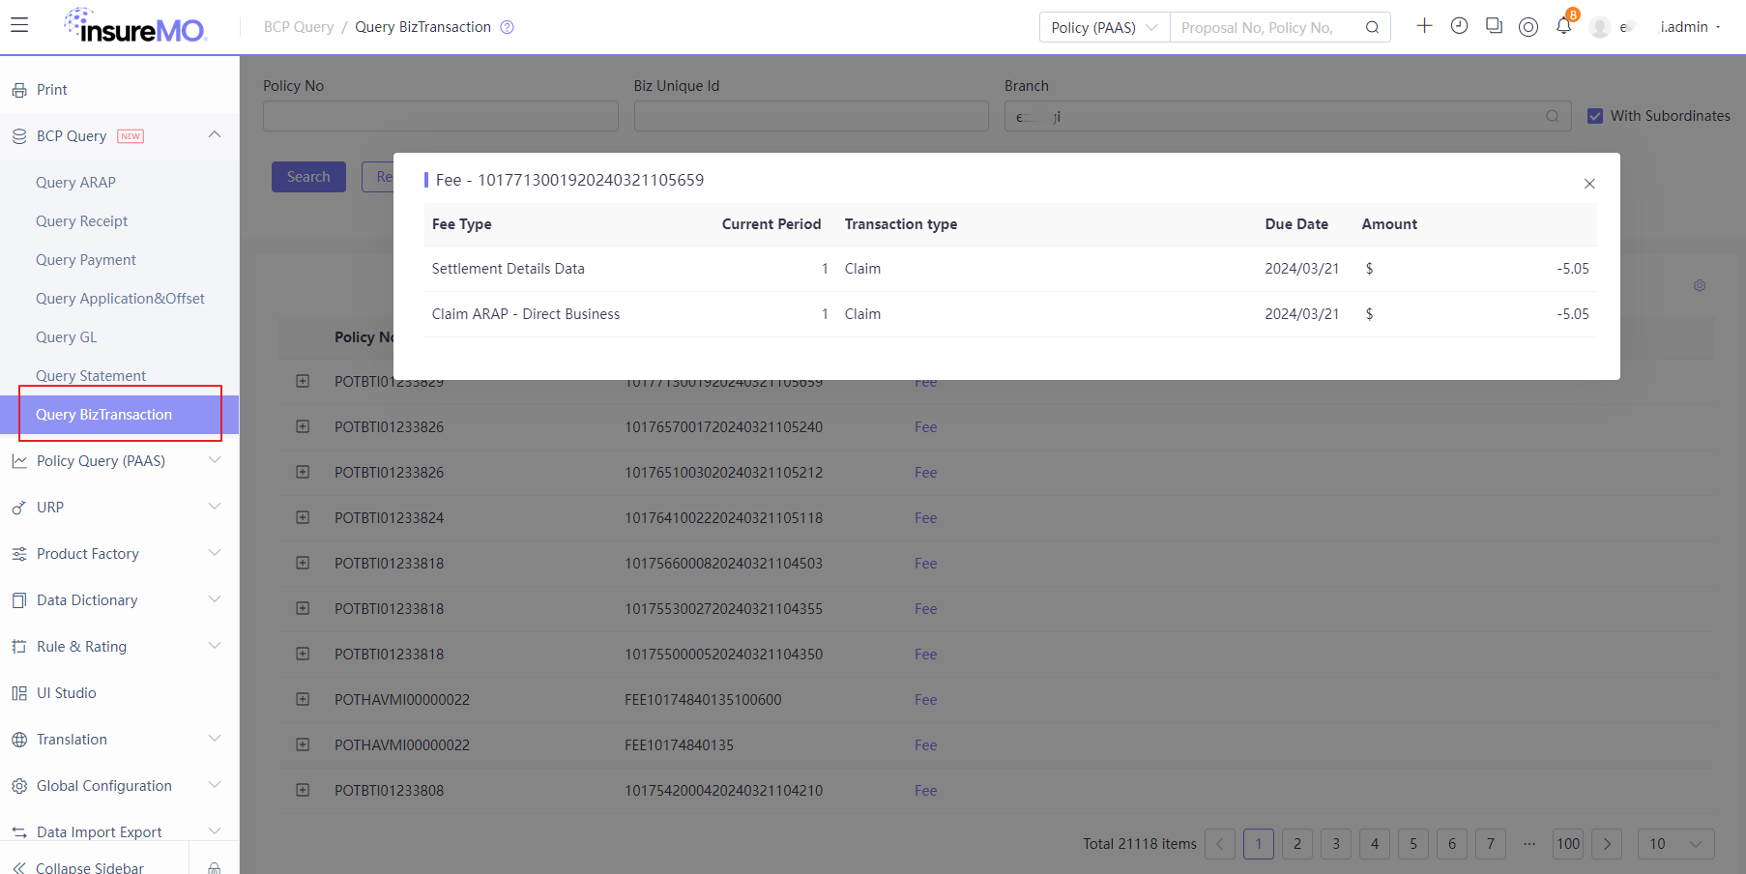
Task: Toggle With Subordinates checkbox
Action: pyautogui.click(x=1595, y=116)
